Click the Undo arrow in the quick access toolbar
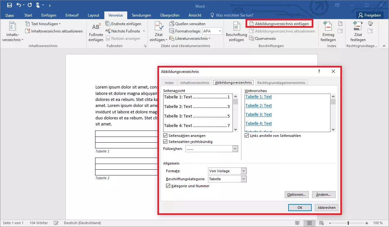This screenshot has width=389, height=227. pos(18,5)
